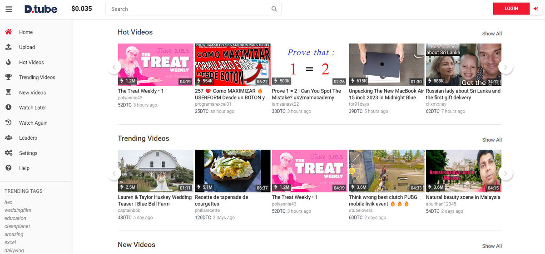Screen dimensions: 545x254
Task: Click the D.tube logo
Action: [x=41, y=9]
